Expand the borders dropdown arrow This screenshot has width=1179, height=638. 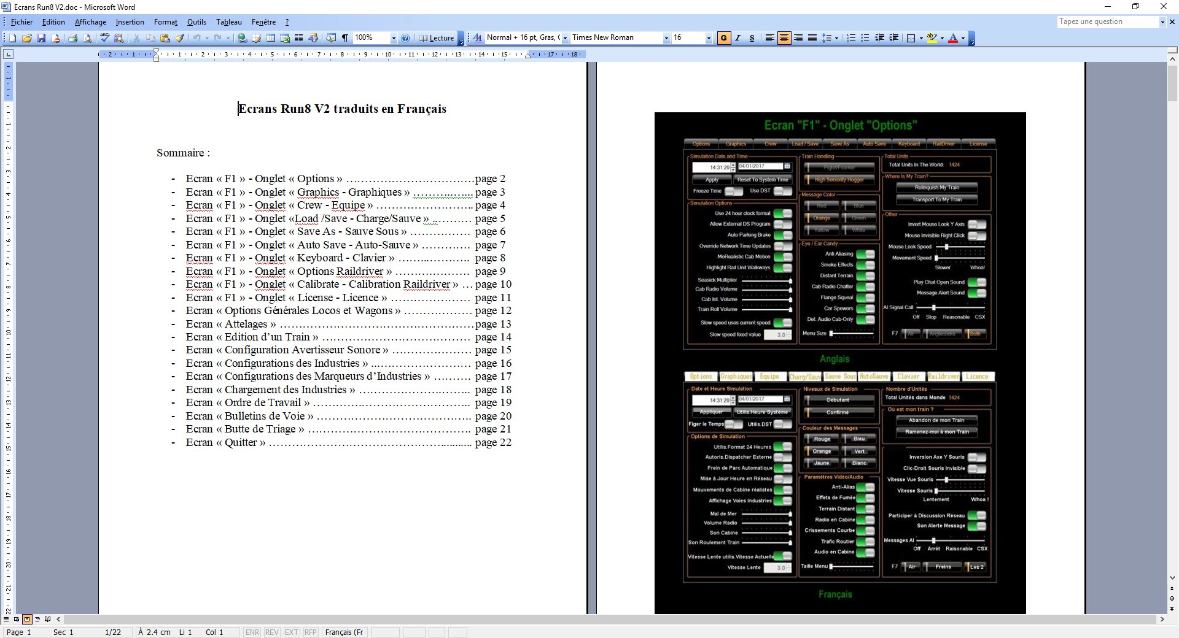(x=921, y=38)
